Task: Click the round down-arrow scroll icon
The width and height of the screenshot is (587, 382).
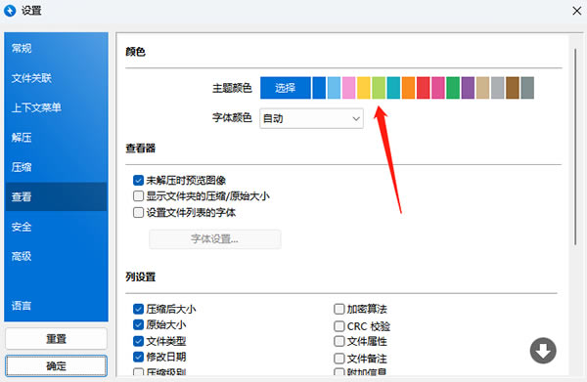Action: (x=543, y=351)
